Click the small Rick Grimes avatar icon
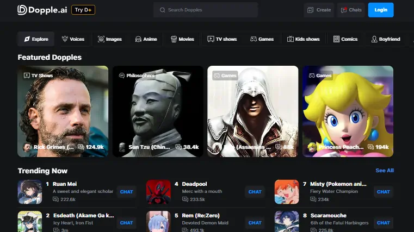The image size is (414, 232). pyautogui.click(x=27, y=147)
